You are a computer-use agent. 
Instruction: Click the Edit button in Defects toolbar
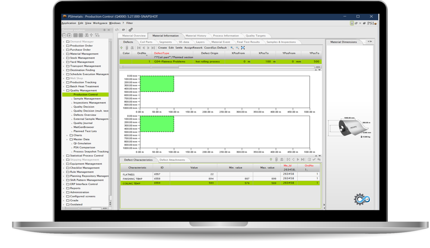[x=171, y=48]
